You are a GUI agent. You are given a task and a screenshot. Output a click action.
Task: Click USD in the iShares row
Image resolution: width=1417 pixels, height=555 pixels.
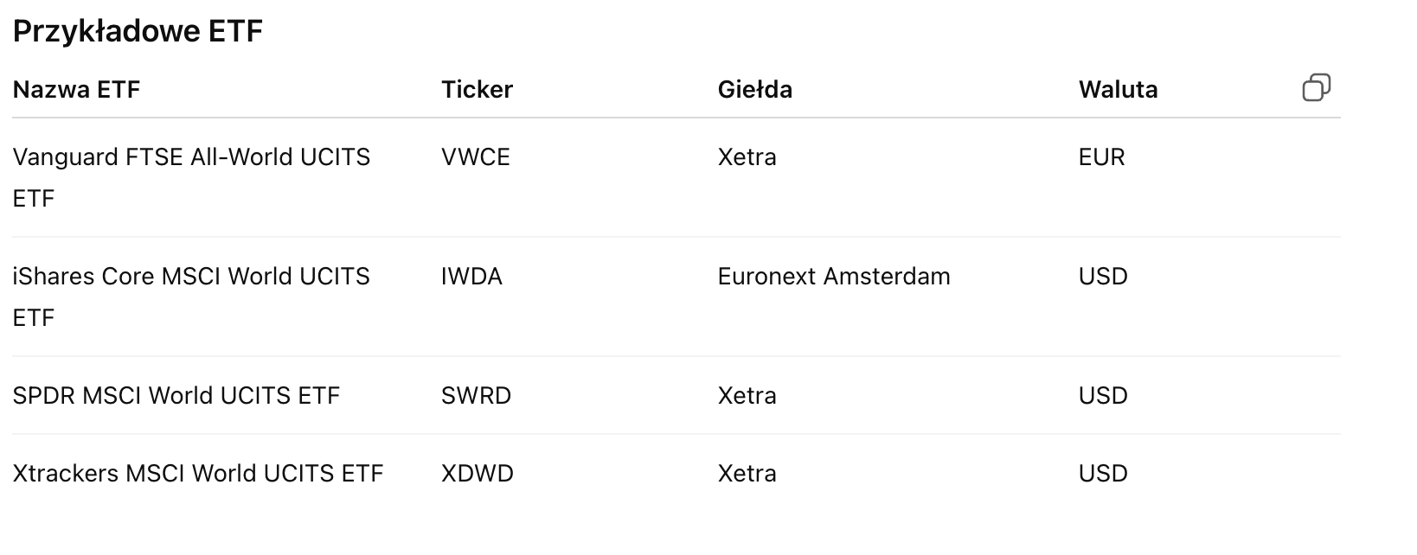pyautogui.click(x=1103, y=277)
